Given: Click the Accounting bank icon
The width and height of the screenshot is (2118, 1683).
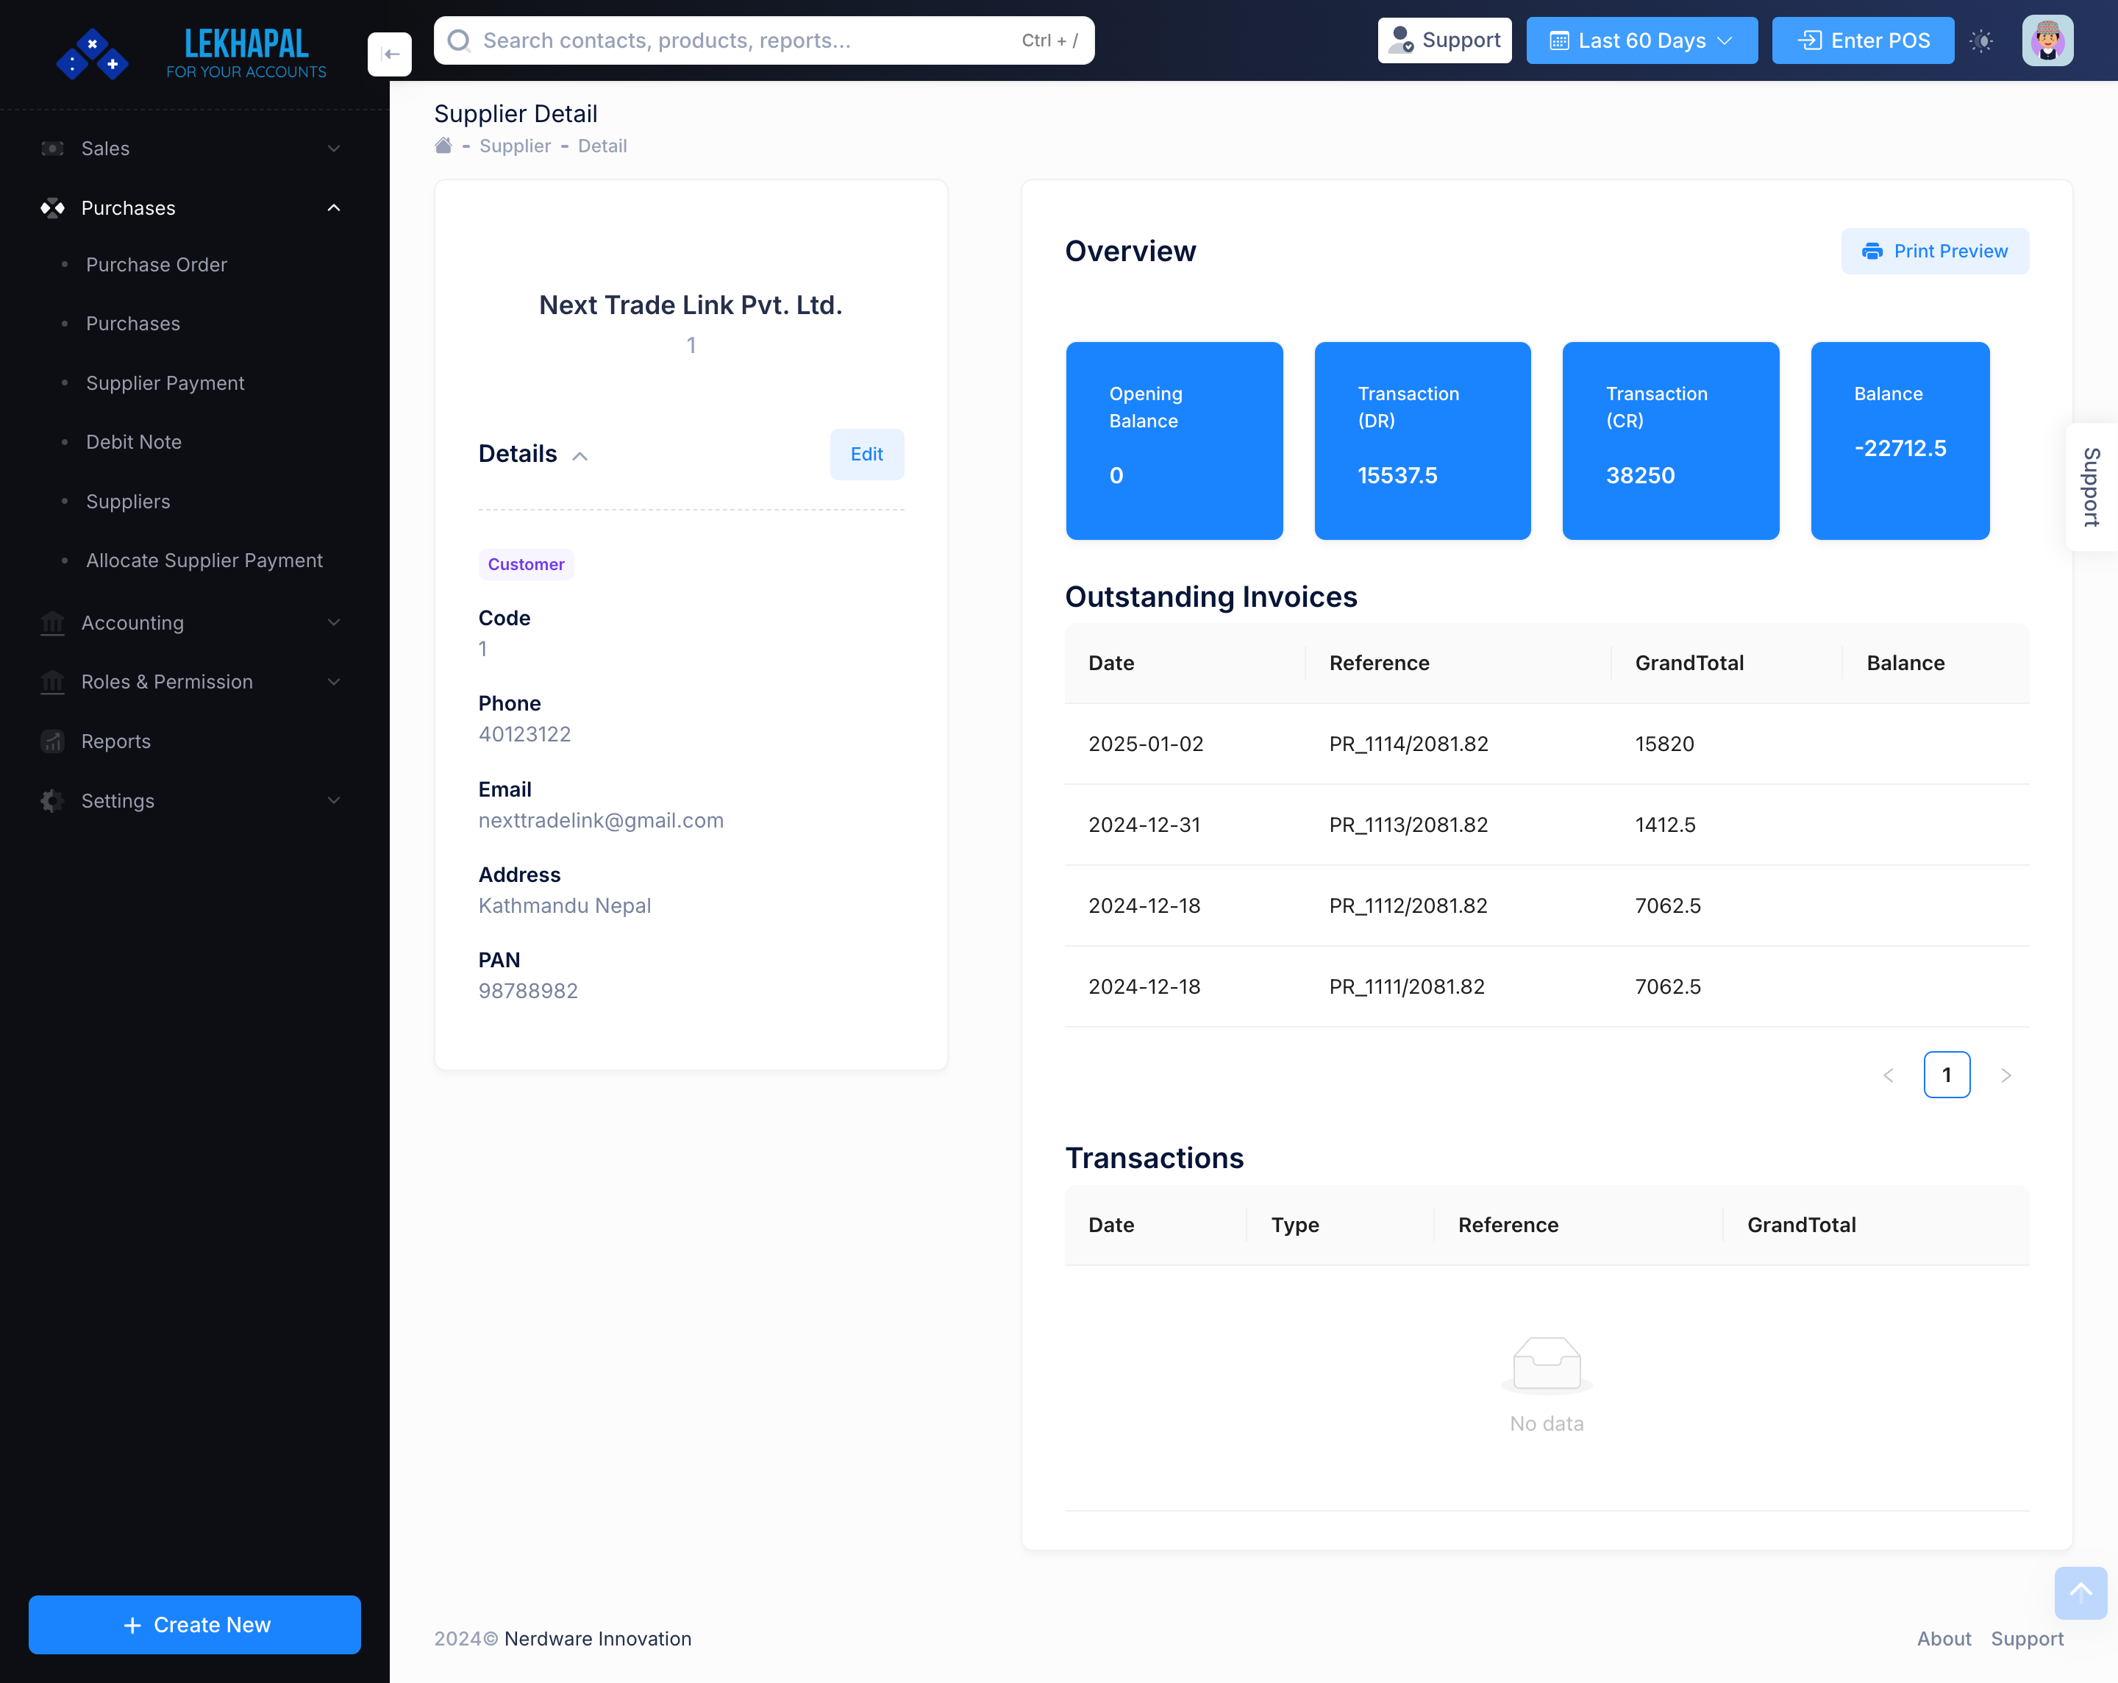Looking at the screenshot, I should point(52,623).
